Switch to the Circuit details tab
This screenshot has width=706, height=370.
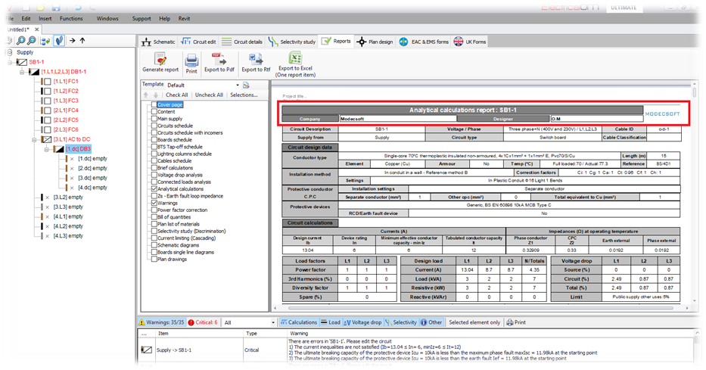tap(242, 42)
